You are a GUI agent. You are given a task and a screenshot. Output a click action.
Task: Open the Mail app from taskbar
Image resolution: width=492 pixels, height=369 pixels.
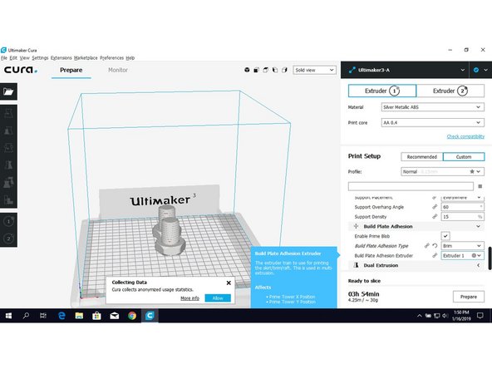coord(115,316)
